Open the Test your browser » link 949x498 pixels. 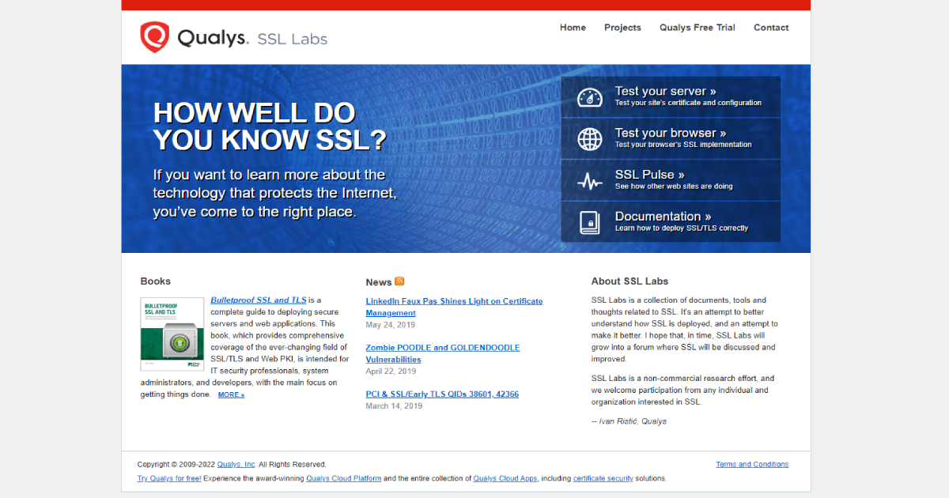(671, 133)
